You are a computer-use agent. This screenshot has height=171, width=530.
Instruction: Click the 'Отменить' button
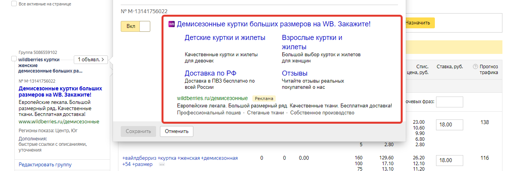click(177, 131)
